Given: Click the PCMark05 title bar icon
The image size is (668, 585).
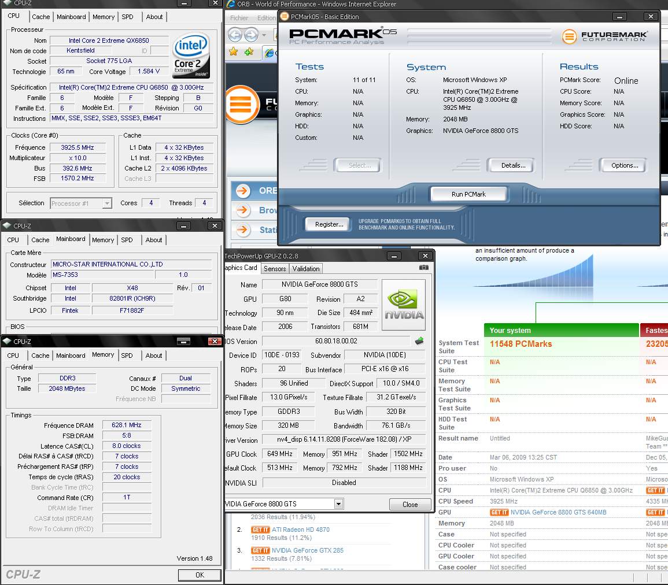Looking at the screenshot, I should coord(284,17).
